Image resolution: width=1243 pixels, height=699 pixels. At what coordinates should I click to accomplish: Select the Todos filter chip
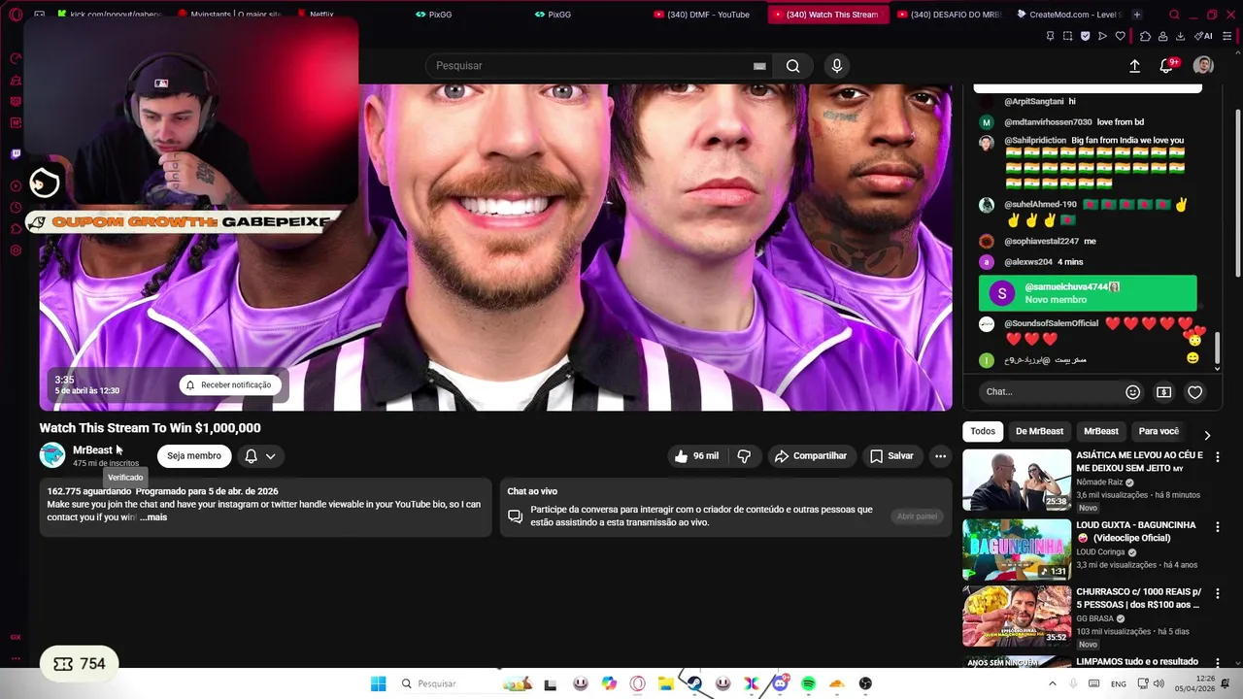point(983,431)
